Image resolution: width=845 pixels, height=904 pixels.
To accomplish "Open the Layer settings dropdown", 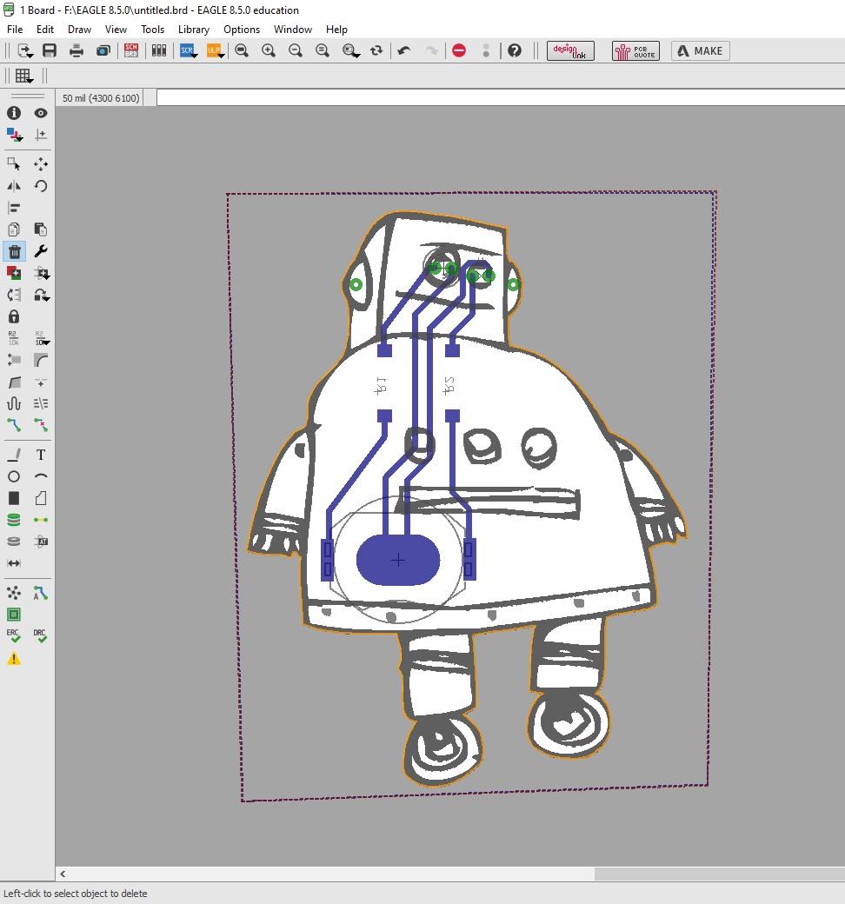I will pos(15,135).
